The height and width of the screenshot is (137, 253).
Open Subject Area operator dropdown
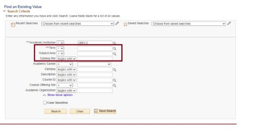coord(60,53)
